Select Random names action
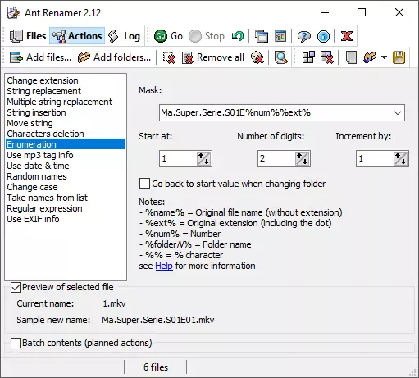419x378 pixels. (x=66, y=176)
